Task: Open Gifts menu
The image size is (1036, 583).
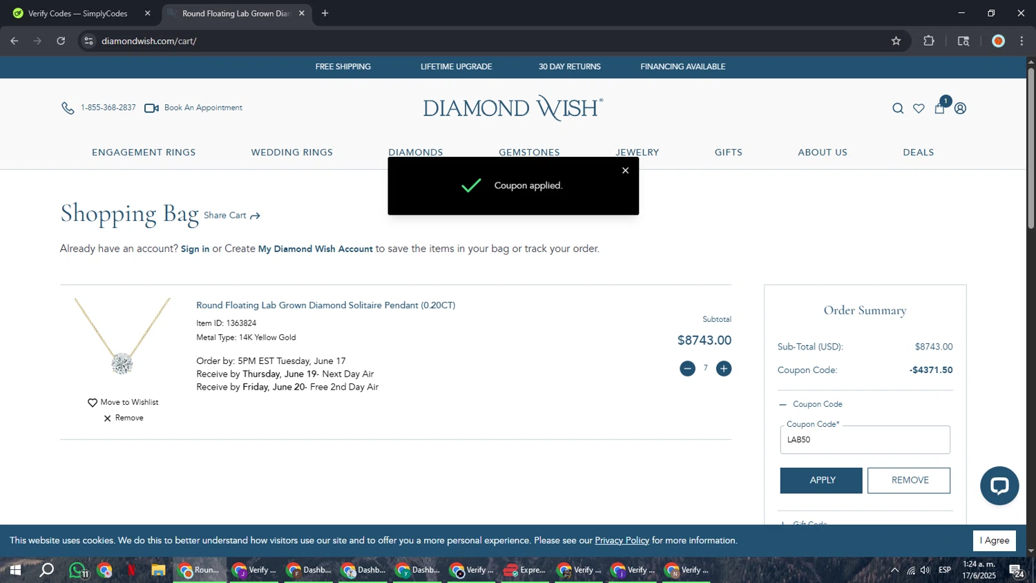Action: pos(729,152)
